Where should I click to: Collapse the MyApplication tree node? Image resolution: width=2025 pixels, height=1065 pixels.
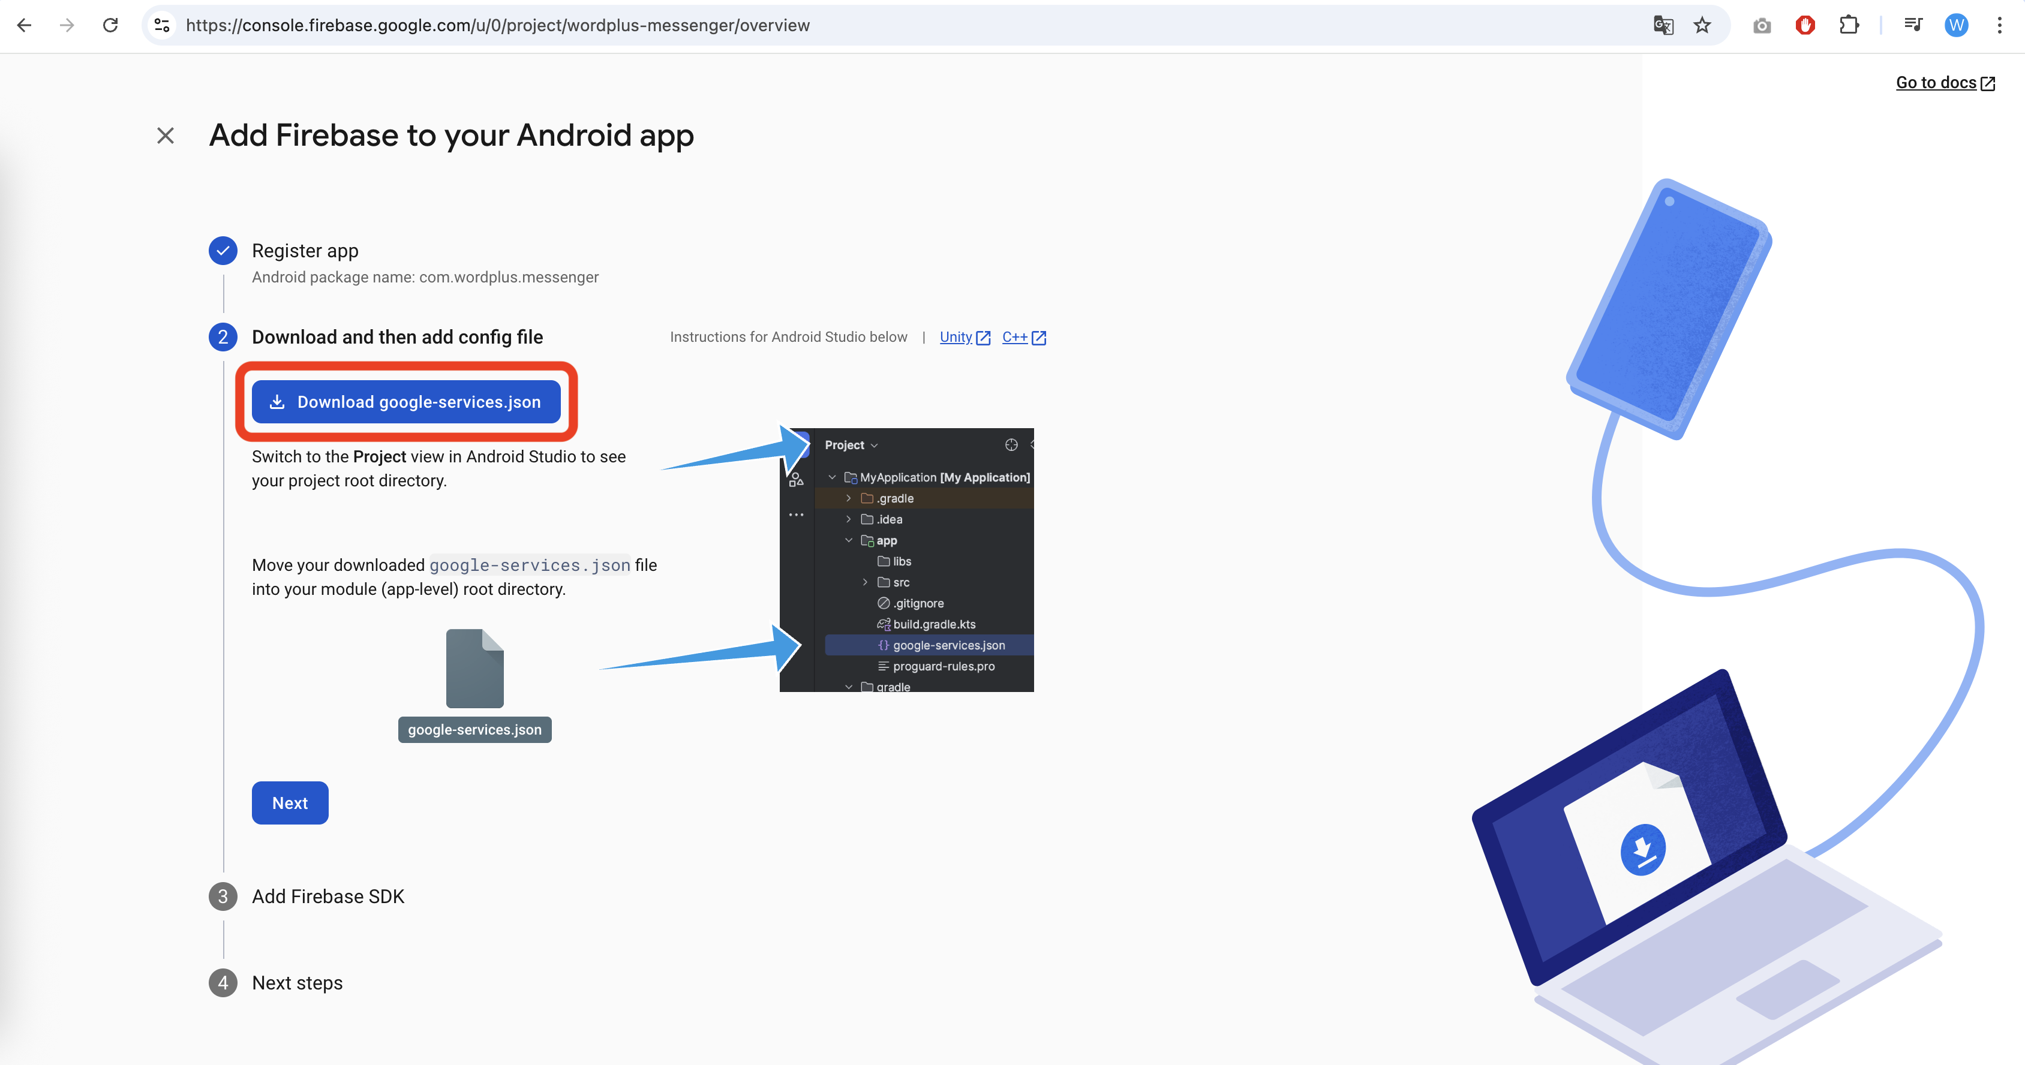point(833,477)
